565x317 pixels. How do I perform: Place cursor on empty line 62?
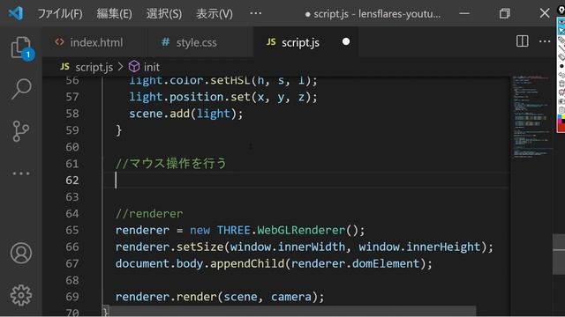click(306, 180)
